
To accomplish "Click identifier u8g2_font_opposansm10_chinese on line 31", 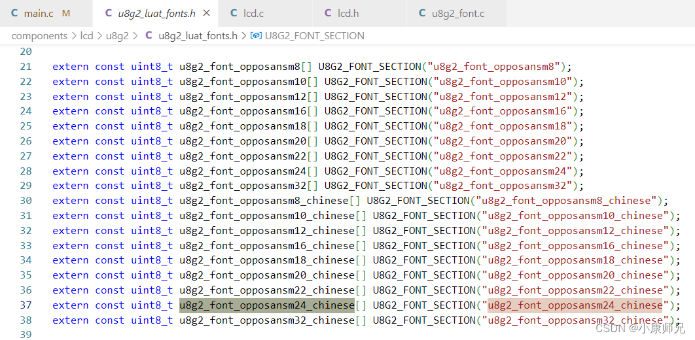I will click(267, 216).
